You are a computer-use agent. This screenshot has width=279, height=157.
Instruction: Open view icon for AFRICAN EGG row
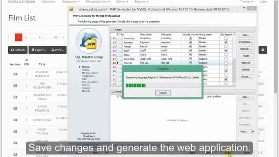pyautogui.click(x=15, y=120)
